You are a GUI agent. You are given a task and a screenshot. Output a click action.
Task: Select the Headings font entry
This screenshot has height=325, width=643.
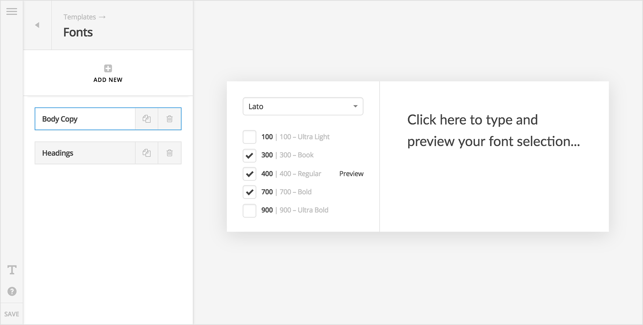[85, 153]
